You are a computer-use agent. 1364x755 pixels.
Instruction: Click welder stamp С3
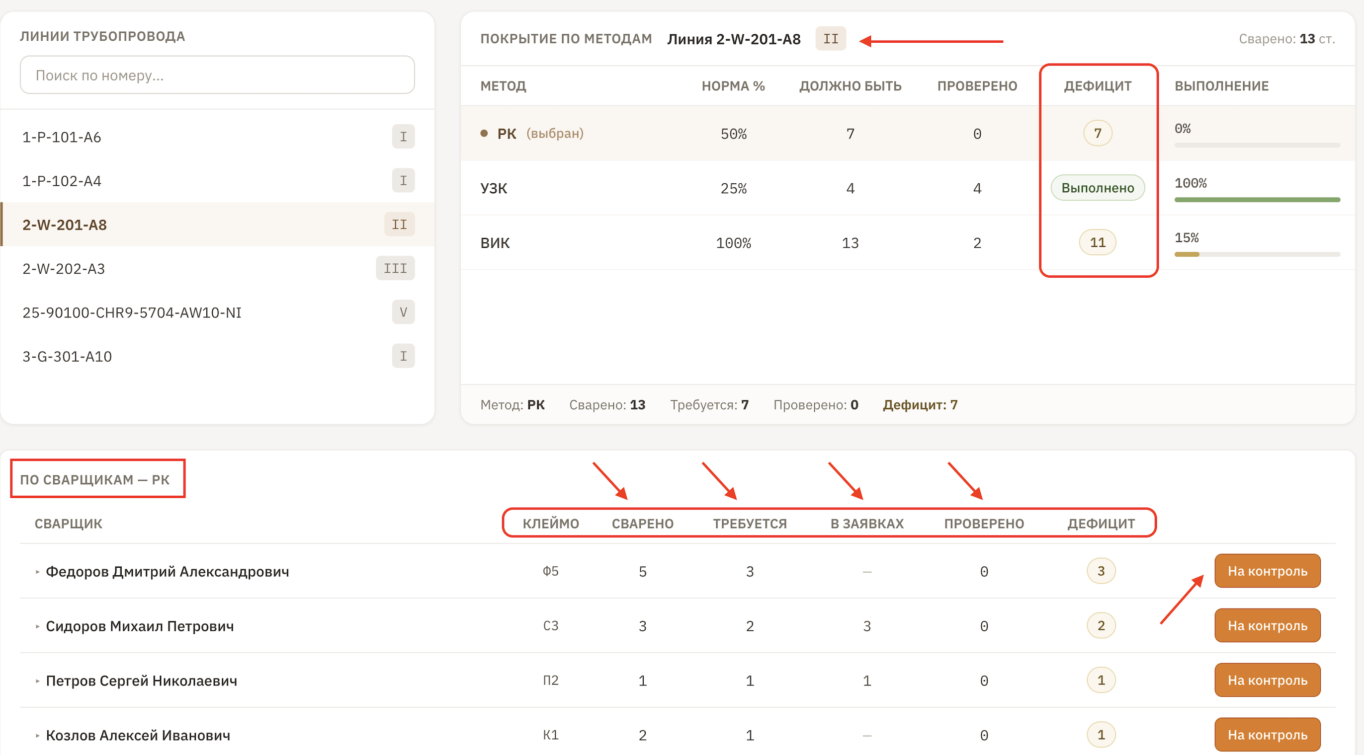point(551,626)
